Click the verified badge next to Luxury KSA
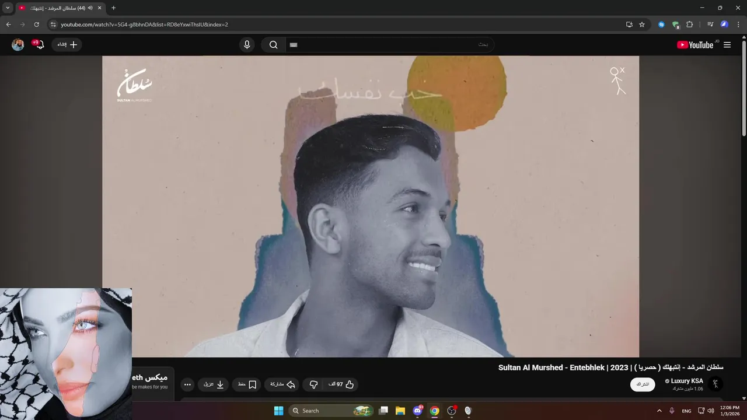 [667, 381]
